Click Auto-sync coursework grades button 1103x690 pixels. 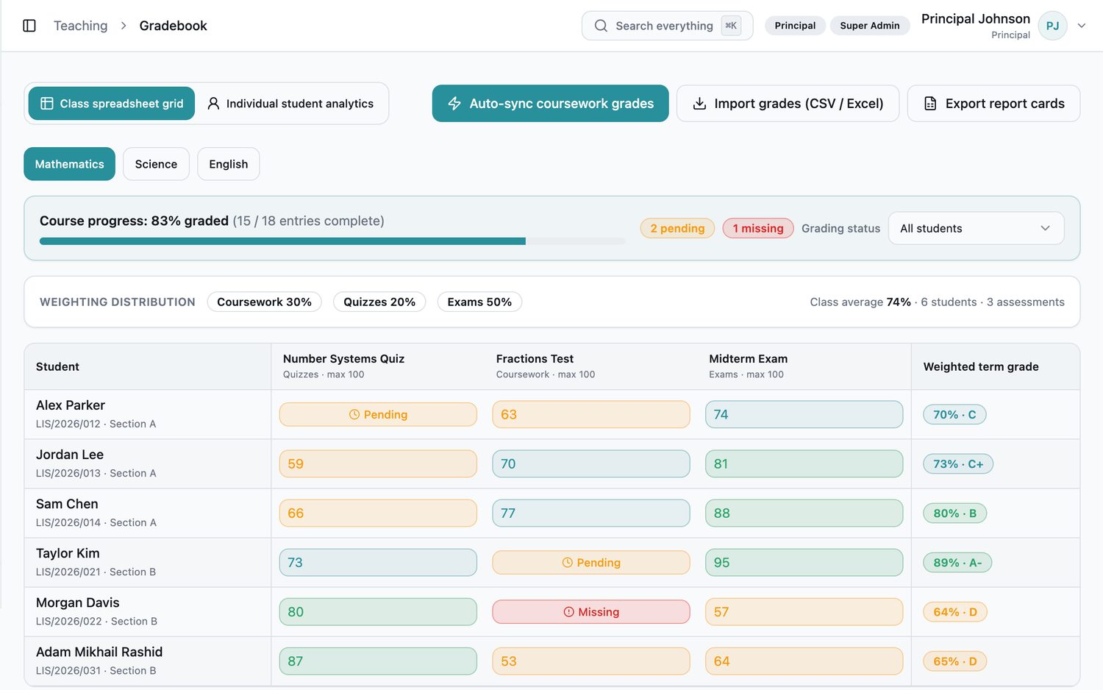click(x=550, y=104)
